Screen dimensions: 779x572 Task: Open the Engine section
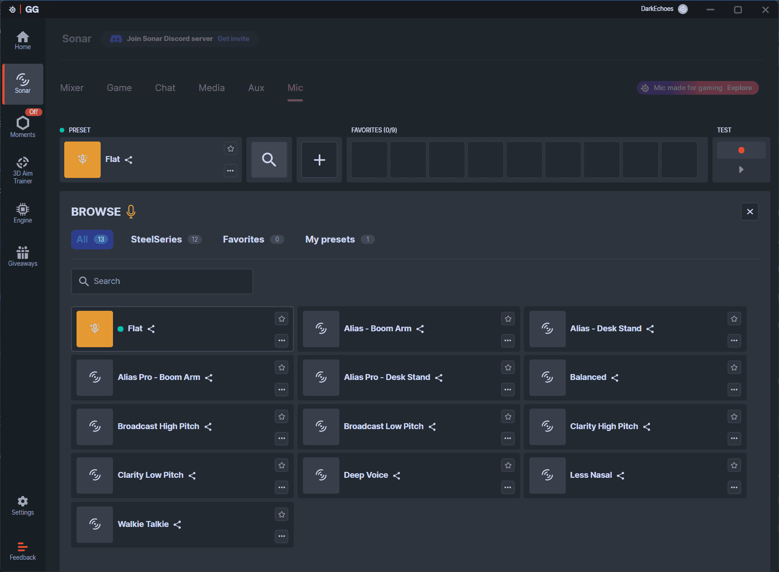[23, 213]
